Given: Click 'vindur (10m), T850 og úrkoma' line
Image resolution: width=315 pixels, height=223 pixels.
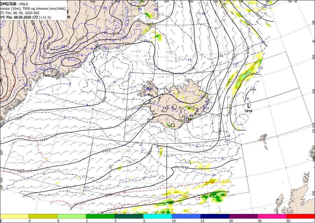Looking at the screenshot, I should click(x=33, y=8).
